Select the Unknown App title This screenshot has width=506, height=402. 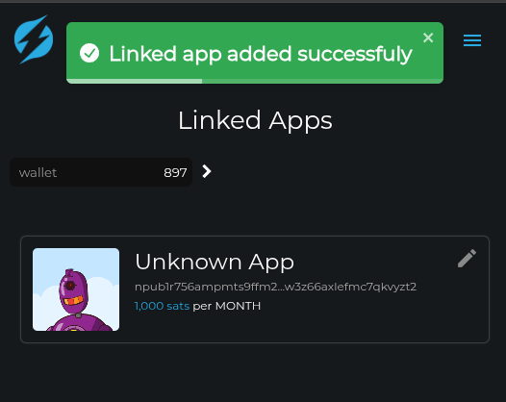(x=215, y=262)
